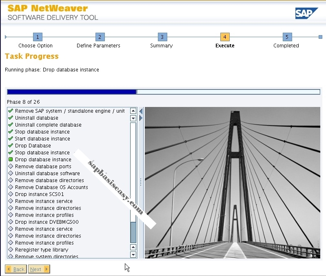The image size is (326, 276).
Task: Click the diamond beside Drop instance SCS01
Action: (x=11, y=194)
